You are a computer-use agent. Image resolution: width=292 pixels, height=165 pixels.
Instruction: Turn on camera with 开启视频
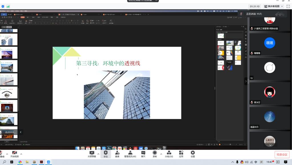click(14, 153)
